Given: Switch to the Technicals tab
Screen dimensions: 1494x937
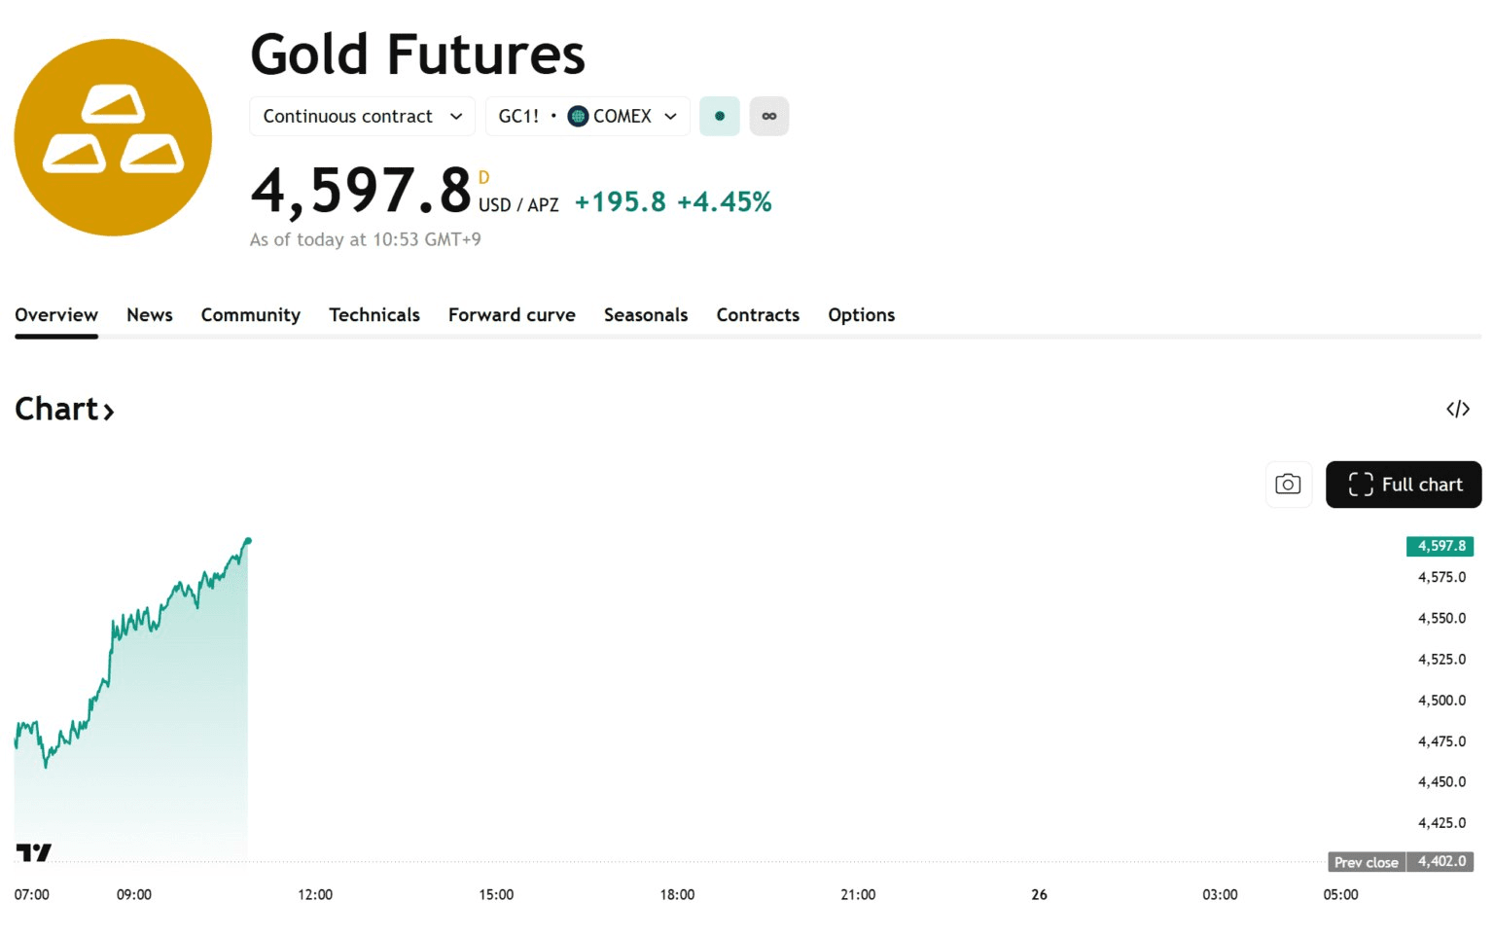Looking at the screenshot, I should click(x=373, y=315).
